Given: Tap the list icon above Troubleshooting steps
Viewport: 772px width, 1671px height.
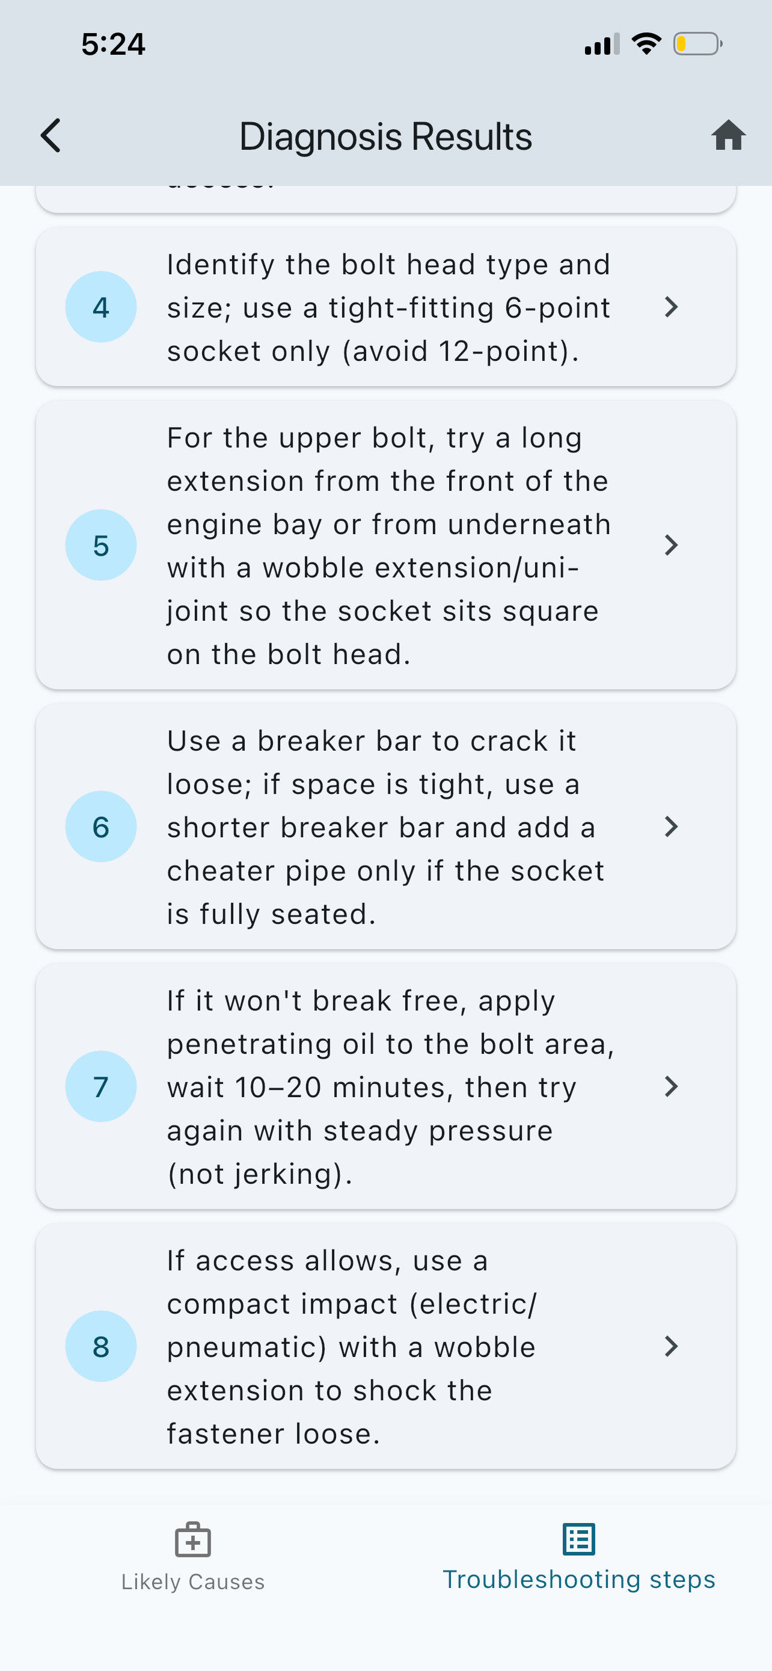Looking at the screenshot, I should click(x=578, y=1539).
